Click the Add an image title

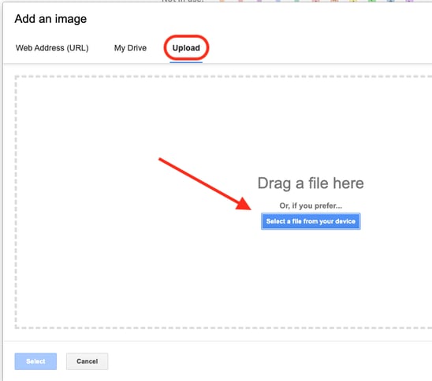tap(50, 19)
